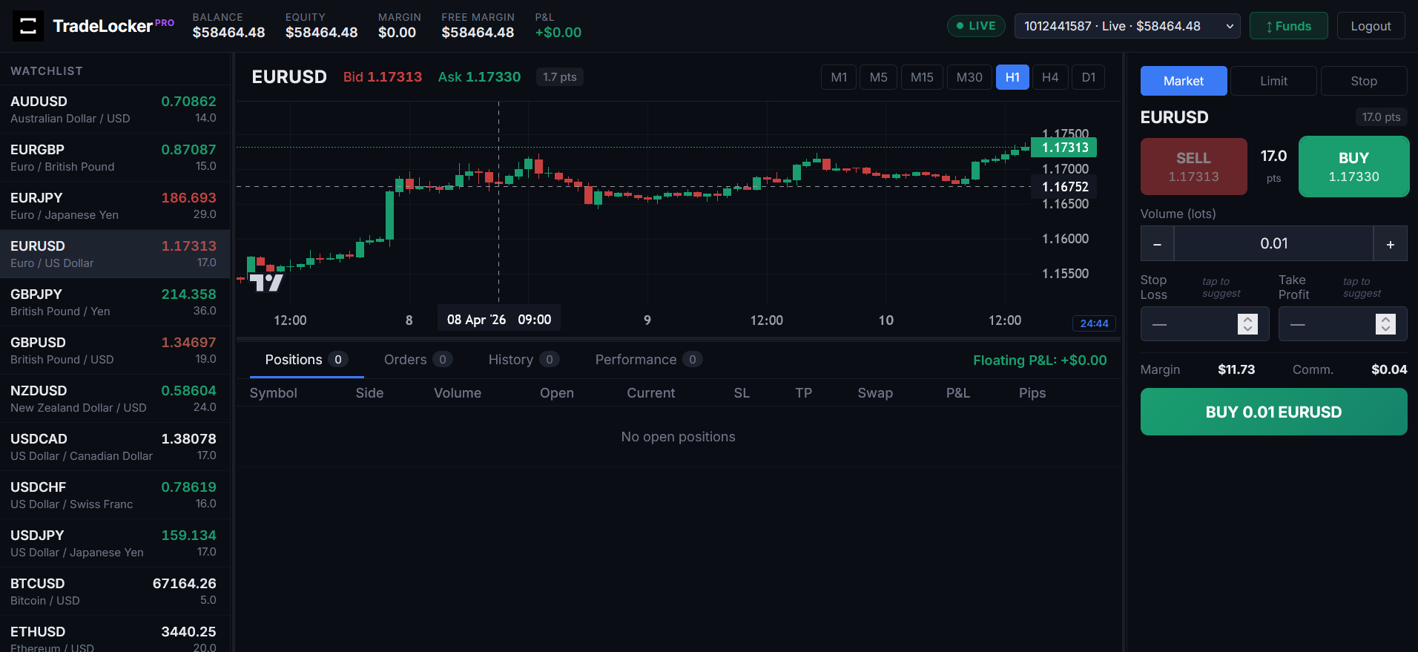This screenshot has height=652, width=1418.
Task: Click the 1.7 pts spread badge
Action: tap(559, 77)
